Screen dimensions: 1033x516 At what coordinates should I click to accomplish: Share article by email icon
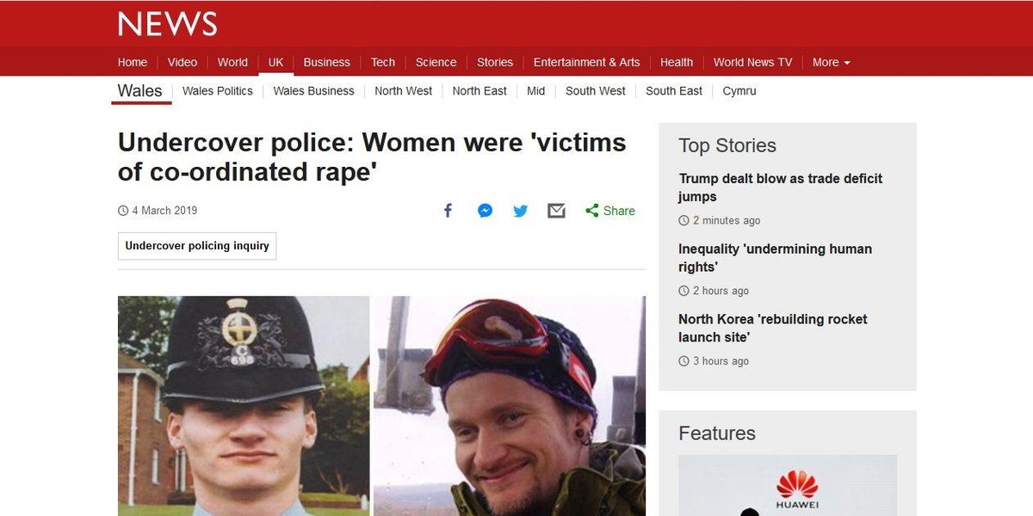click(x=556, y=211)
